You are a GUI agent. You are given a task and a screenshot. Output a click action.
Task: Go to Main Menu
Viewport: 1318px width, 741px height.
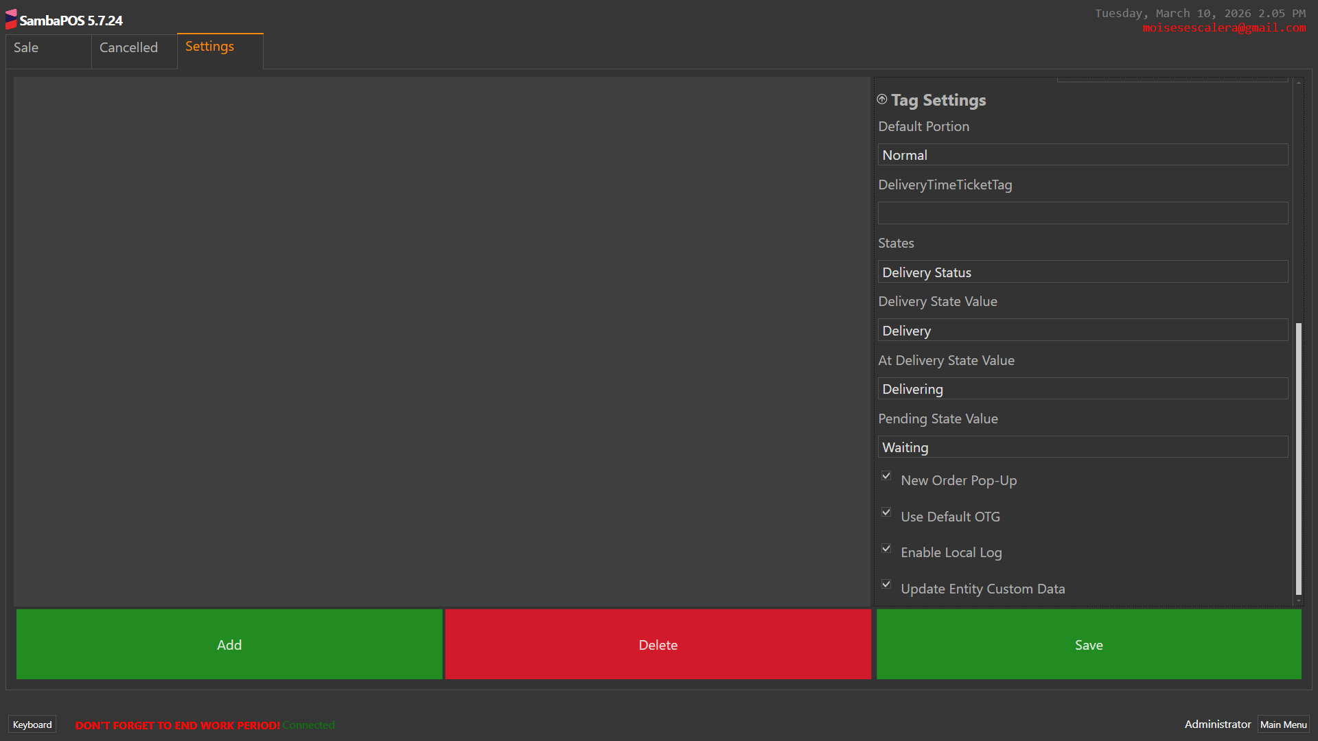[x=1283, y=725]
